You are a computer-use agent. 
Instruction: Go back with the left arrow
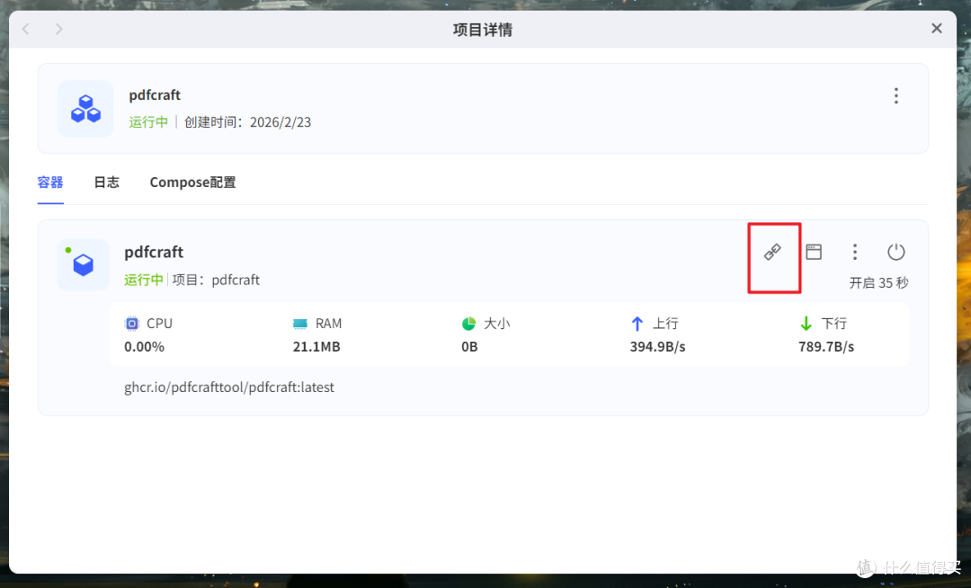[26, 29]
